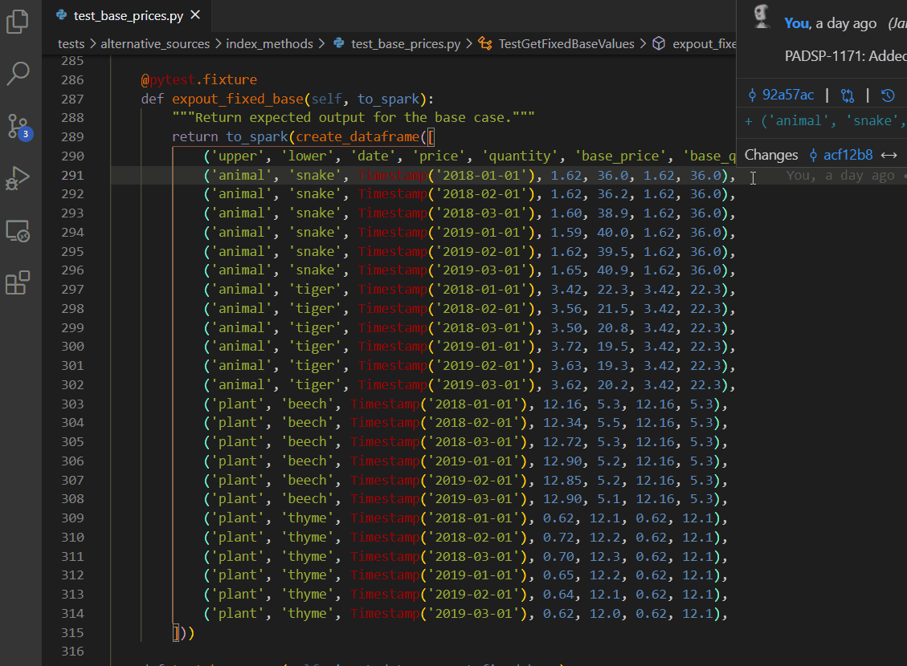Open the Remote Explorer view
This screenshot has width=907, height=666.
[18, 231]
